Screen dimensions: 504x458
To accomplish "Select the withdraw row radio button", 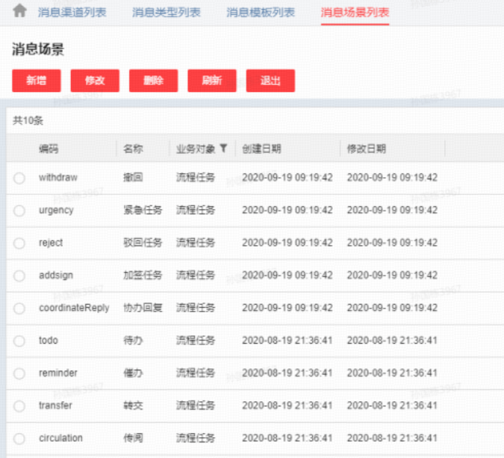I will coord(19,178).
